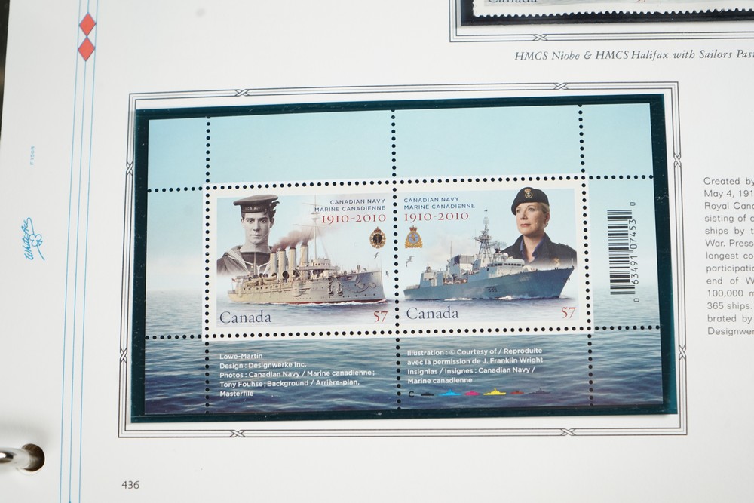Click the navy insignia on right stamp
Viewport: 754px width, 503px height.
tap(413, 238)
